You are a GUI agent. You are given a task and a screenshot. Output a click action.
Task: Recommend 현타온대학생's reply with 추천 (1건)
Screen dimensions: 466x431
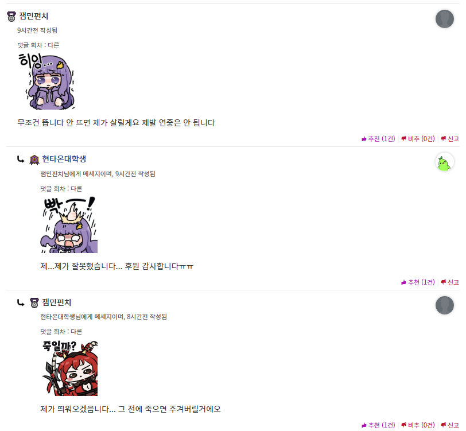pos(418,282)
